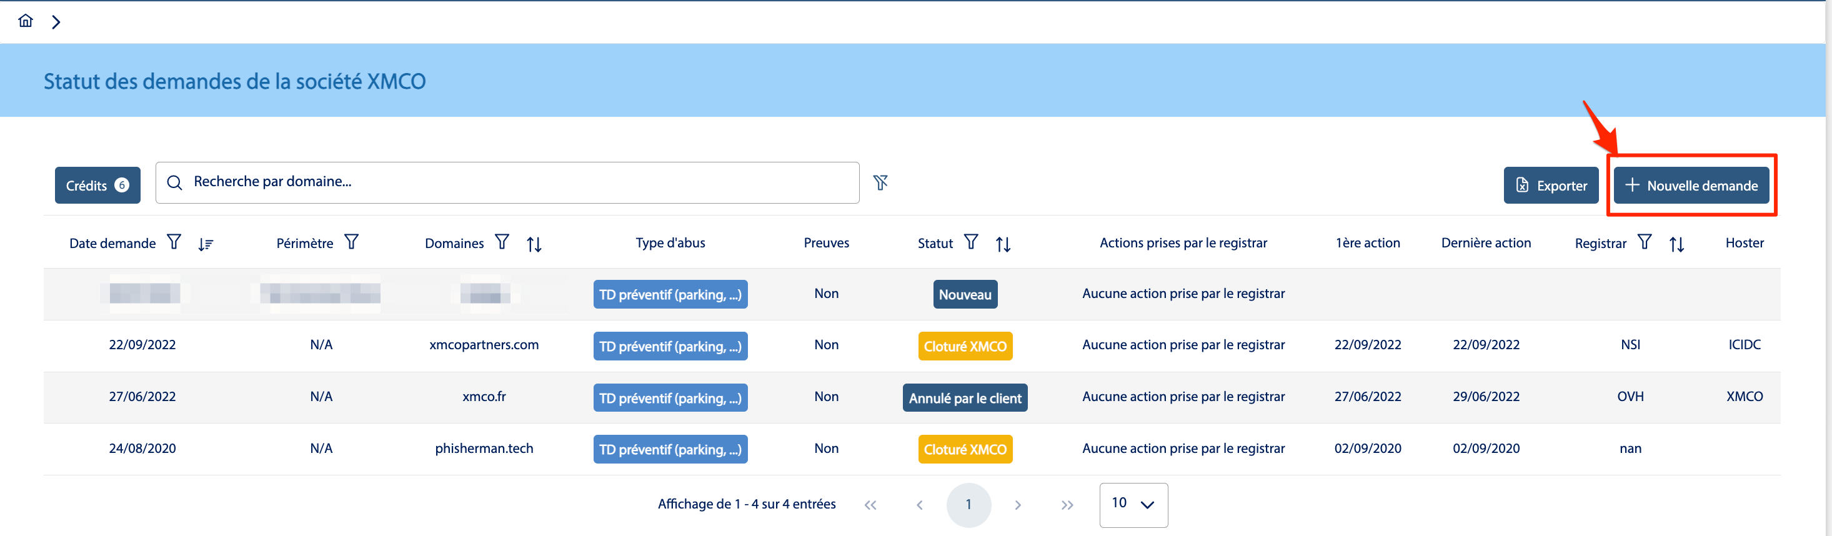Sort the Registrar column
The image size is (1832, 536).
pos(1676,244)
